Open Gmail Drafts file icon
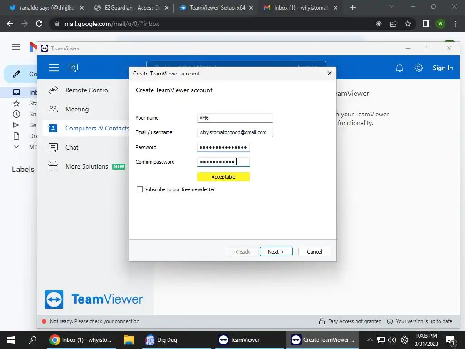Image resolution: width=465 pixels, height=349 pixels. (x=16, y=136)
